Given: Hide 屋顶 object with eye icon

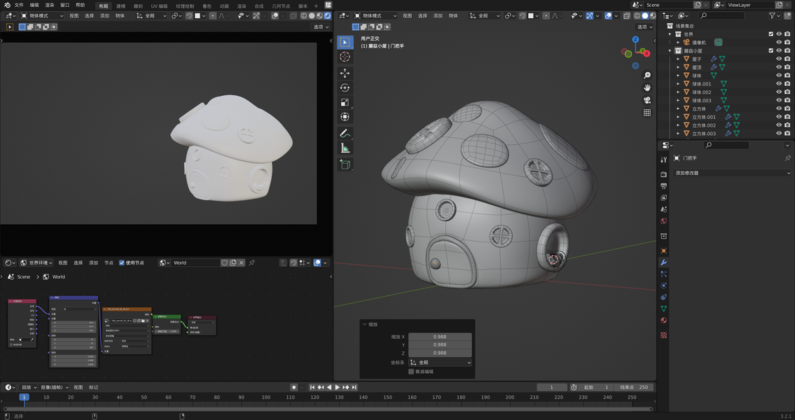Looking at the screenshot, I should (x=780, y=67).
